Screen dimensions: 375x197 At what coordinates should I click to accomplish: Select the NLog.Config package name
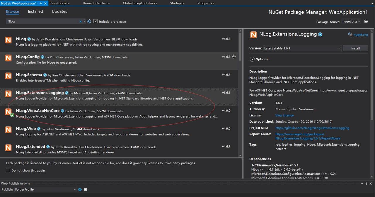point(28,57)
